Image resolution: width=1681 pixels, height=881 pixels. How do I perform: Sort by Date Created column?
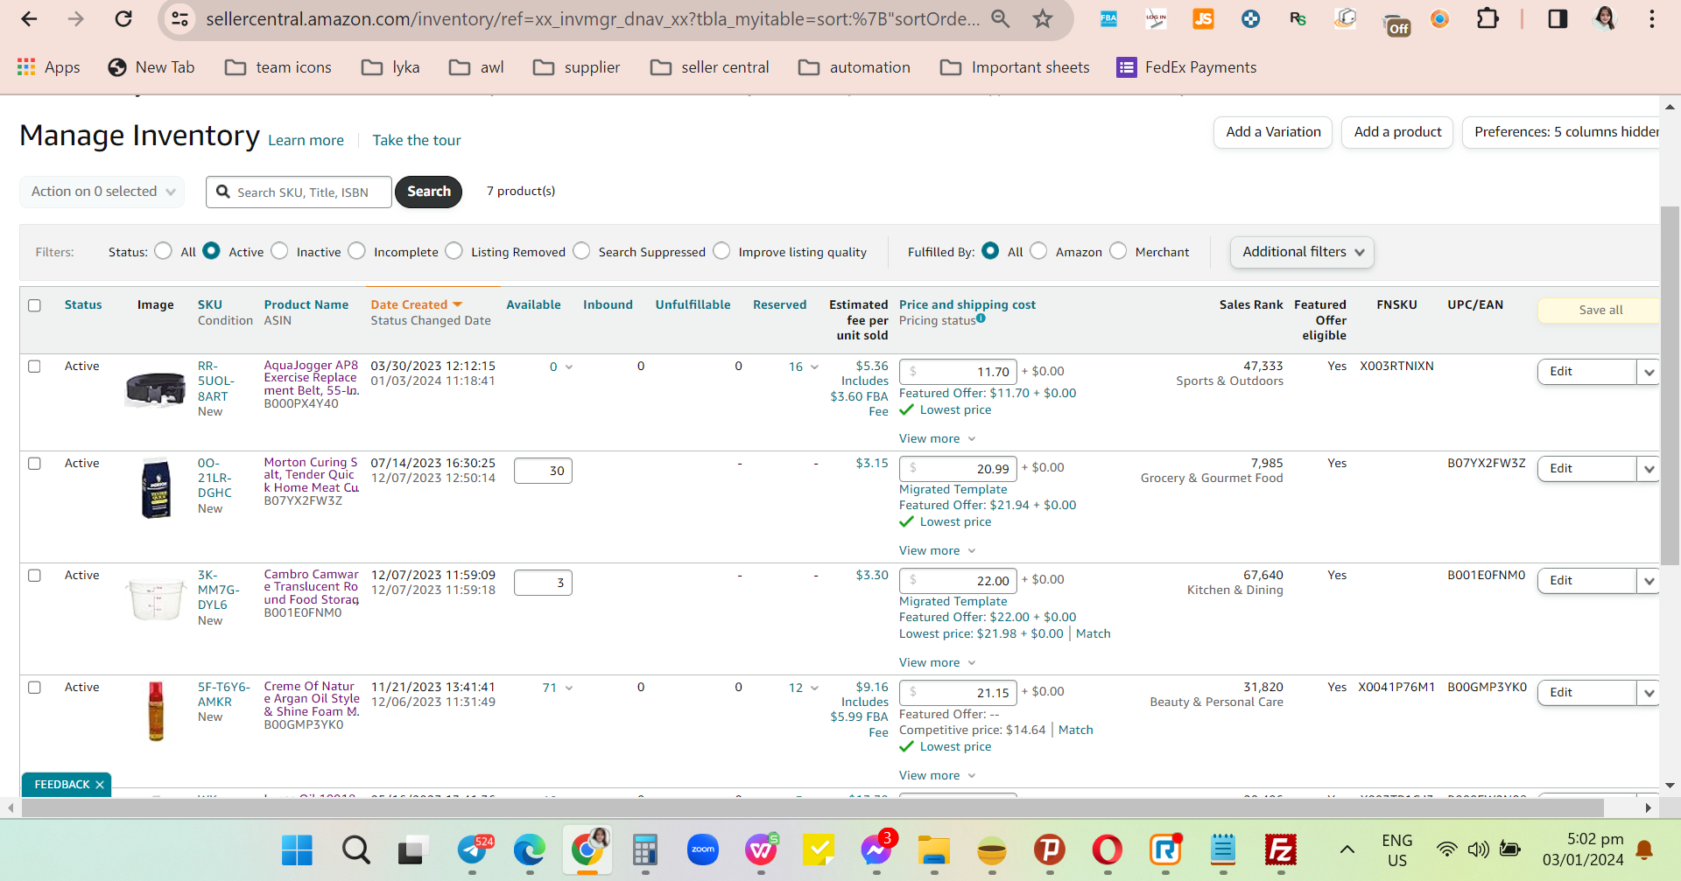[x=416, y=304]
